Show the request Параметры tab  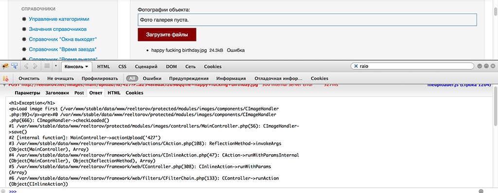[x=27, y=93]
